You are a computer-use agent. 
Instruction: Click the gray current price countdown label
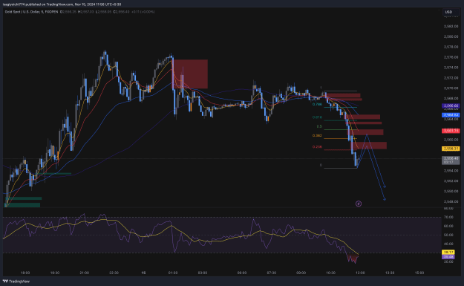click(x=451, y=160)
